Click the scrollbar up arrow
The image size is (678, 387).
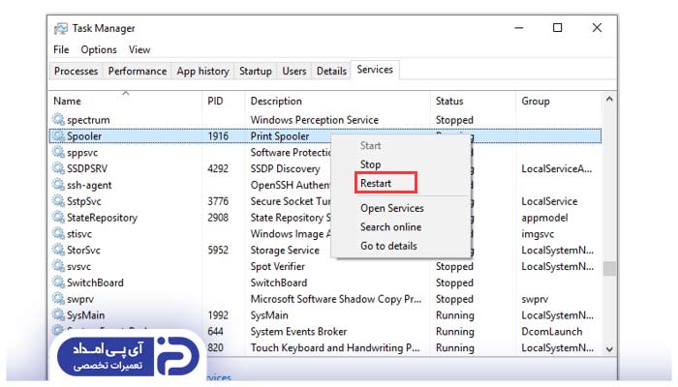coord(609,99)
